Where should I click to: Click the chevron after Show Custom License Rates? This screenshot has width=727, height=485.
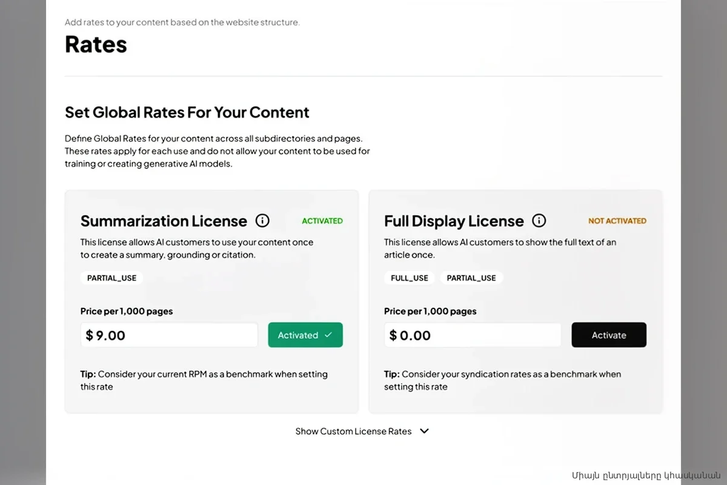425,431
